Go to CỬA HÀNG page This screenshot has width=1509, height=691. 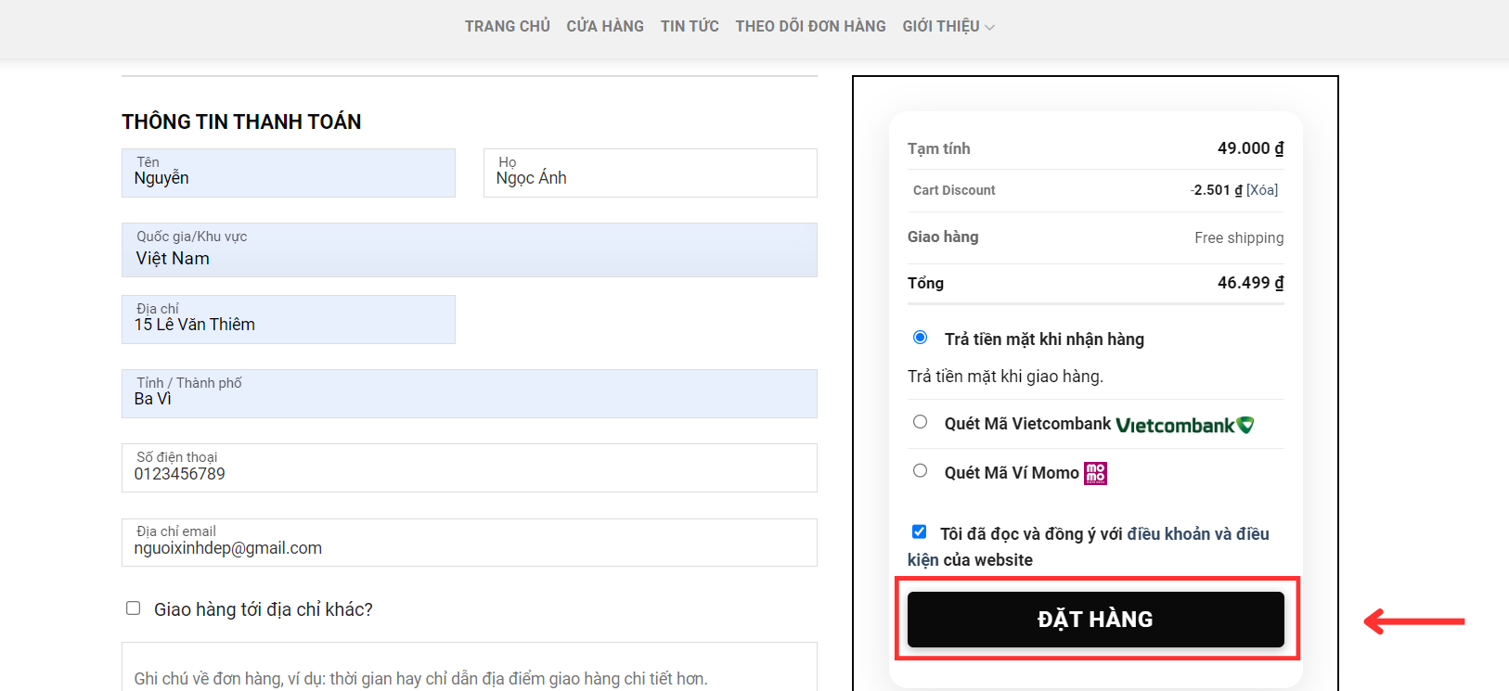(x=605, y=26)
